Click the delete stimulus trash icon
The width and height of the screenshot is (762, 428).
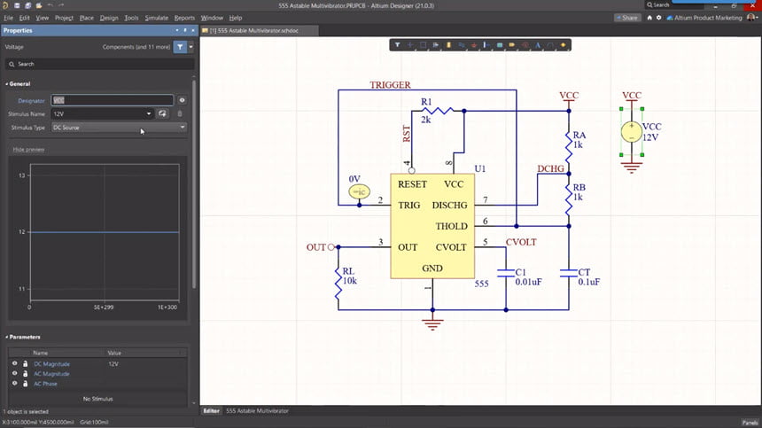click(180, 113)
